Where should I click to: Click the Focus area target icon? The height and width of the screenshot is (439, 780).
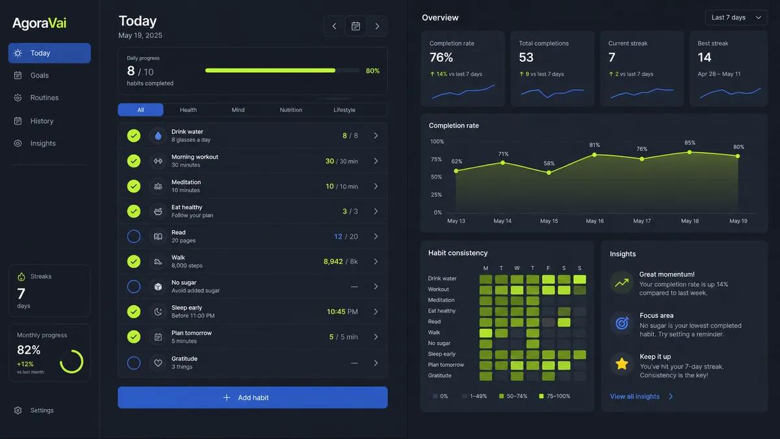(622, 323)
